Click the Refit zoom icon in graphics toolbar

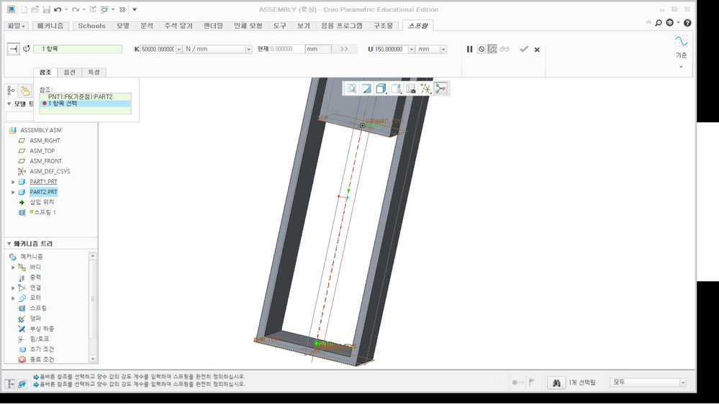(x=352, y=89)
